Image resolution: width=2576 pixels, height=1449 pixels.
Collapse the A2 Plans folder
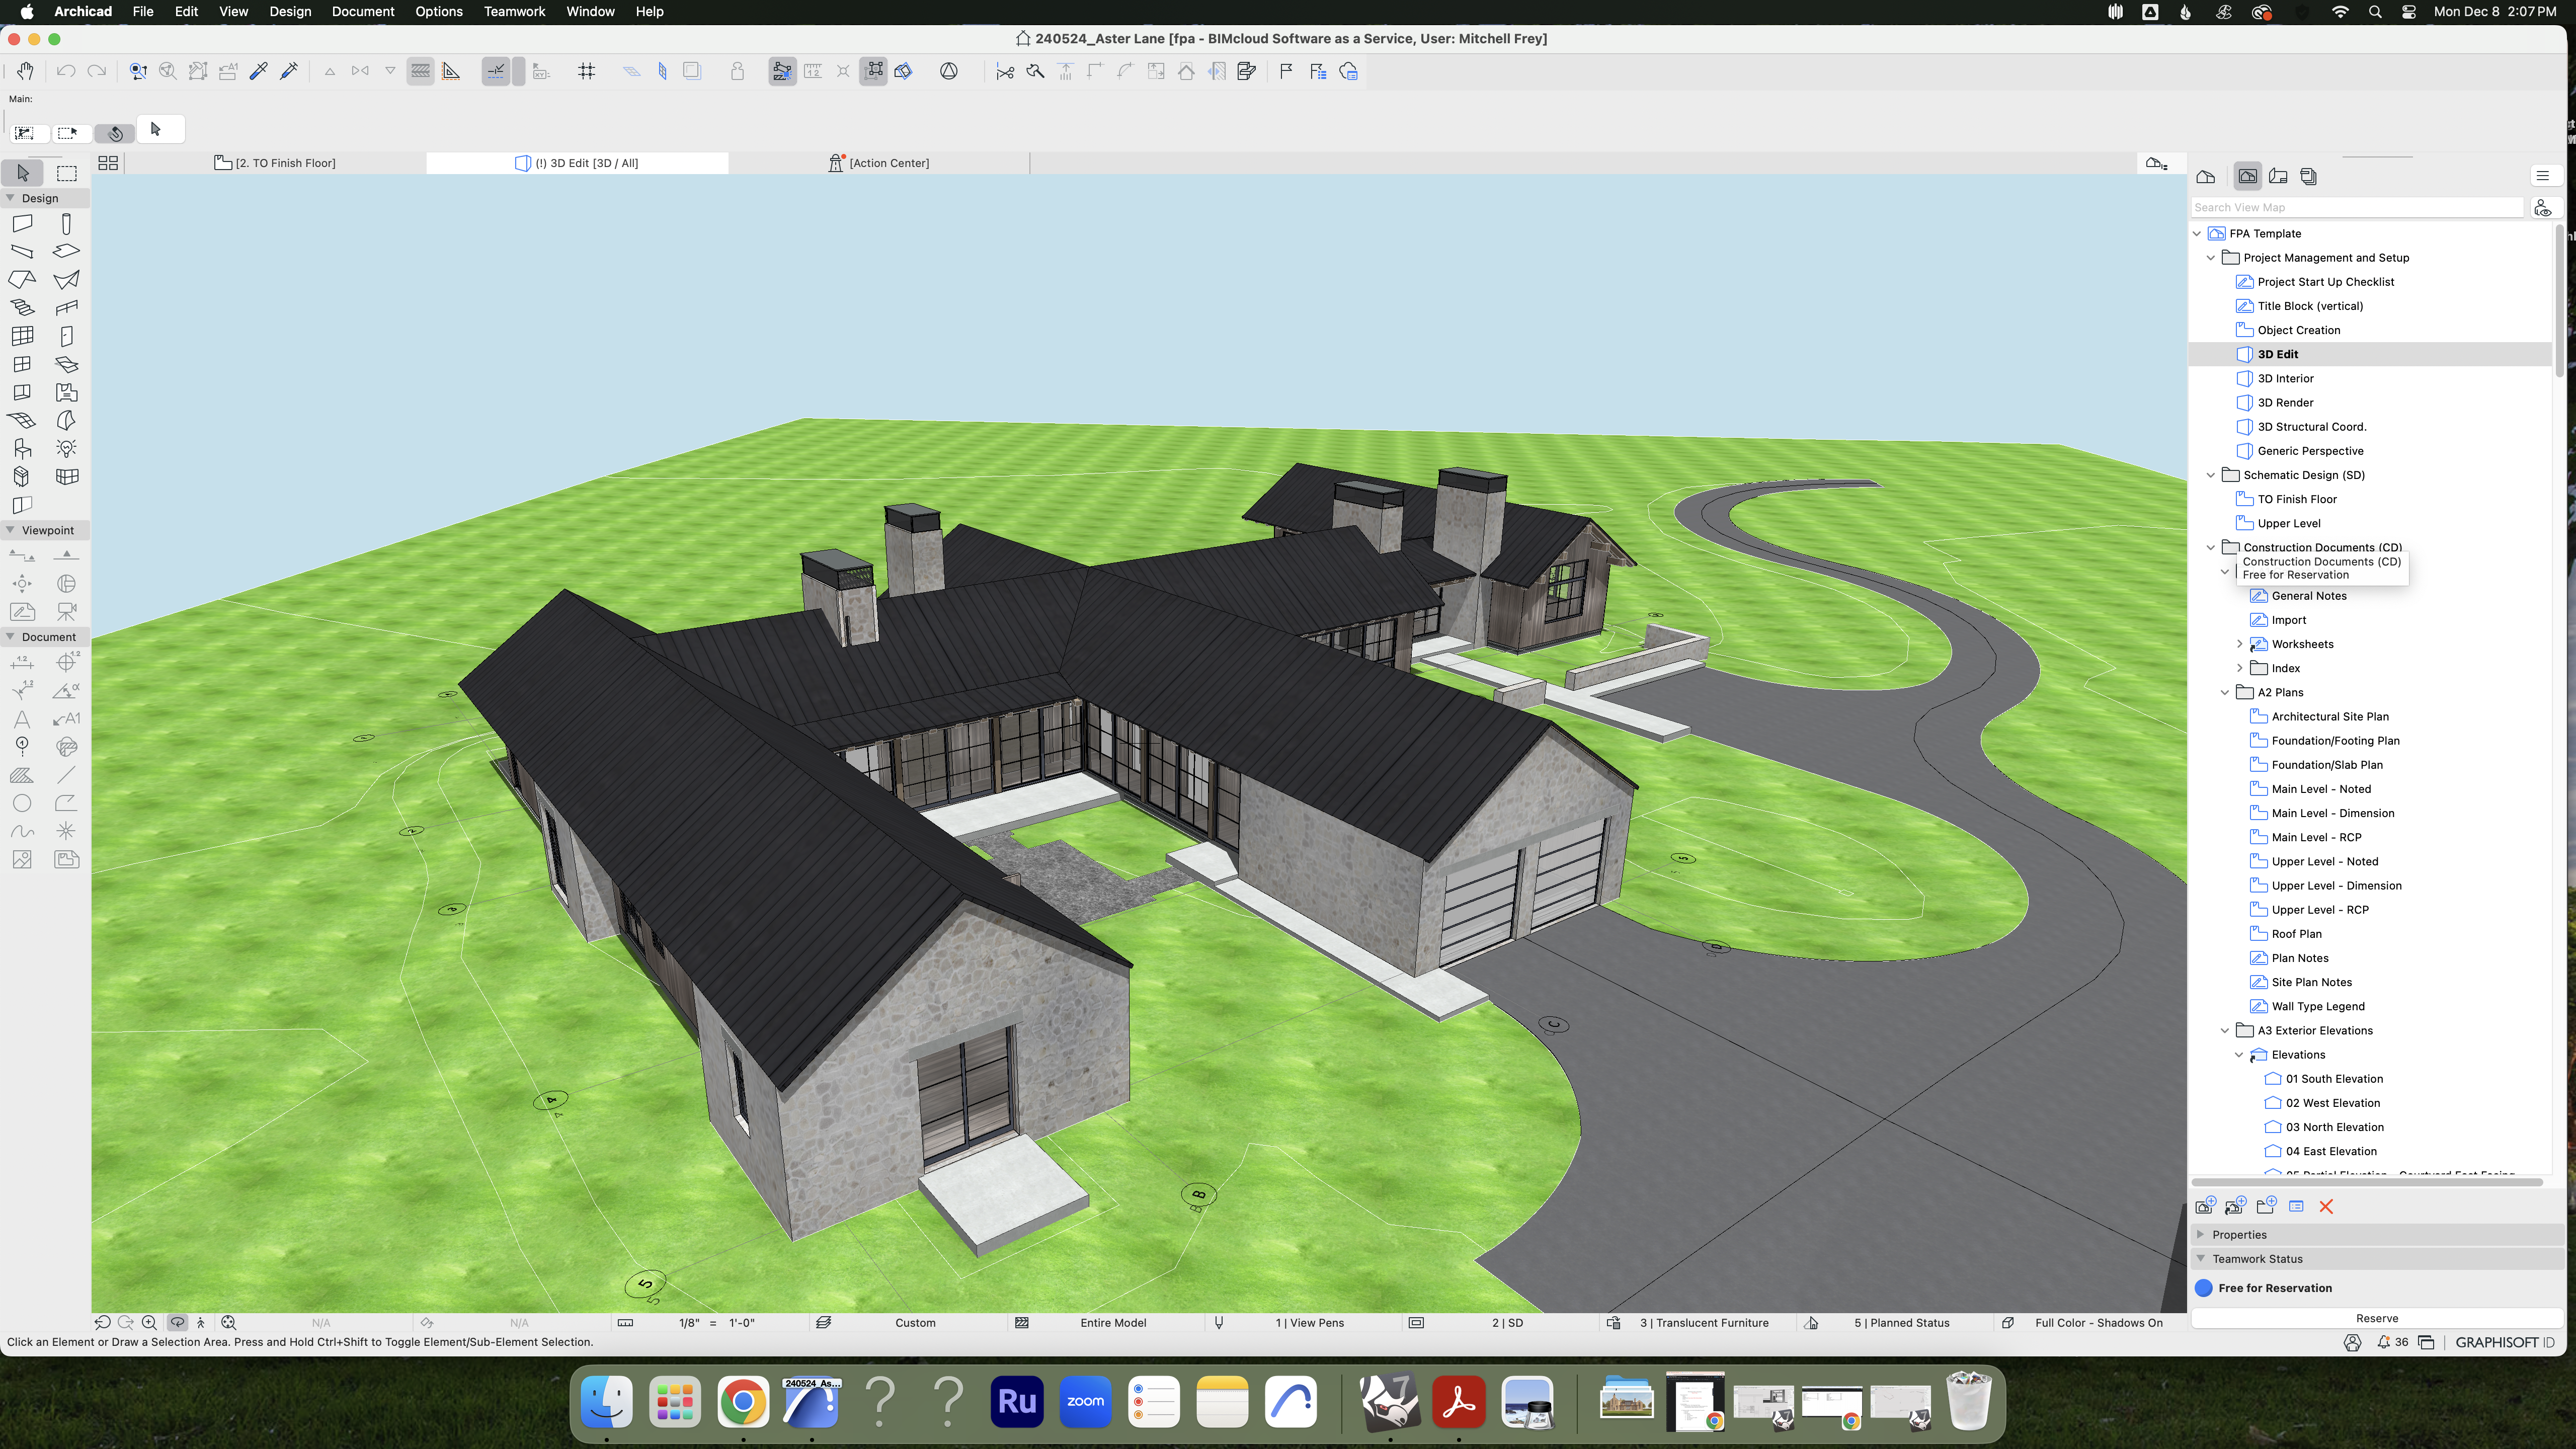(2225, 692)
